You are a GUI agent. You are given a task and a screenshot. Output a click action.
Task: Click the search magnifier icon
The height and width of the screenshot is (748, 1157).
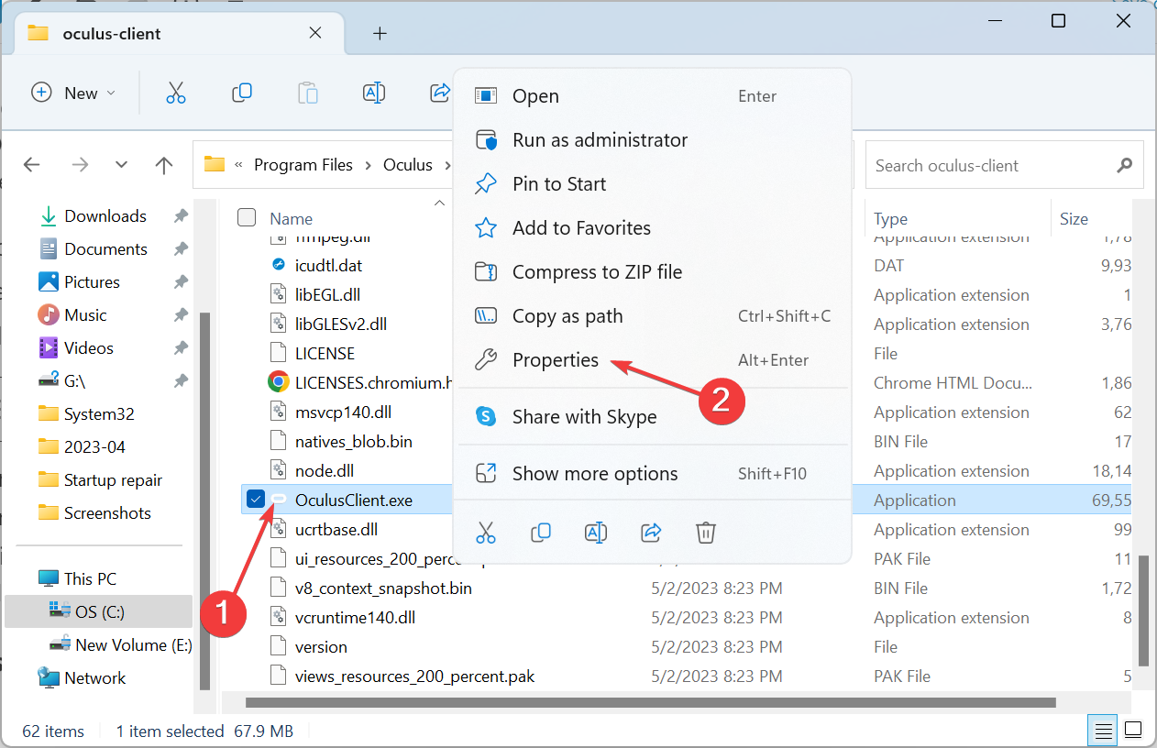point(1124,165)
